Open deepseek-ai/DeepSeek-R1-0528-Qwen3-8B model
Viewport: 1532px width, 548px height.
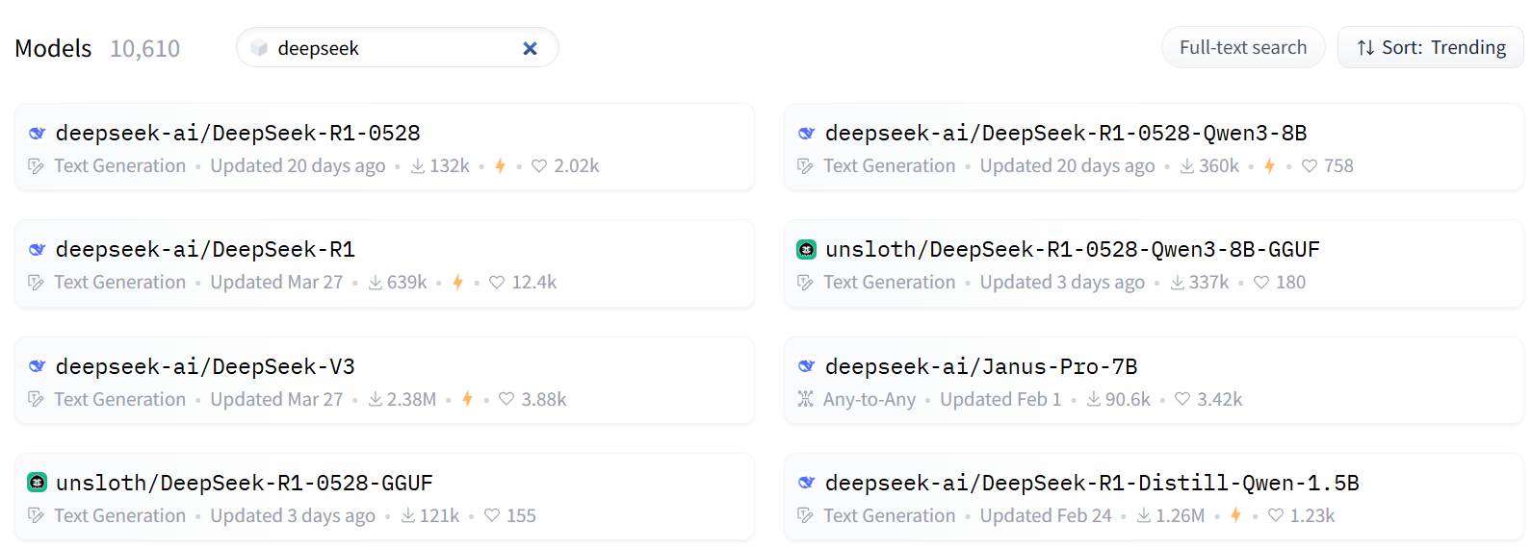click(1154, 147)
